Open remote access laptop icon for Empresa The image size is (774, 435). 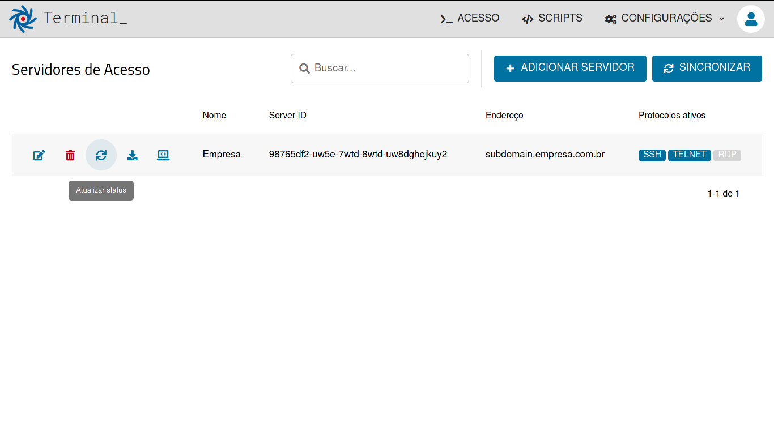(163, 155)
